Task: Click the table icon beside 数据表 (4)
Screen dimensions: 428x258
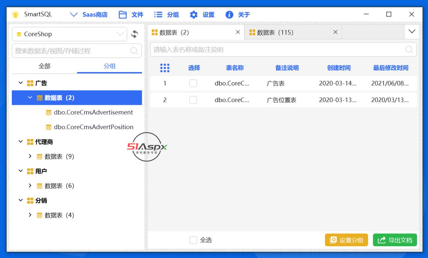Action: click(39, 215)
